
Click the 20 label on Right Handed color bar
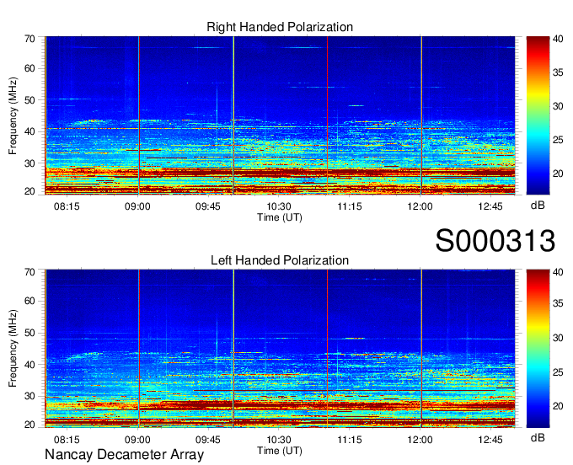click(558, 174)
